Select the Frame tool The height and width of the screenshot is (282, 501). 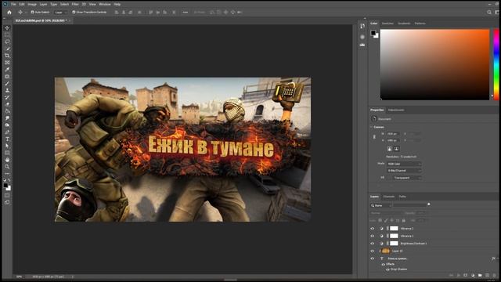[7, 63]
